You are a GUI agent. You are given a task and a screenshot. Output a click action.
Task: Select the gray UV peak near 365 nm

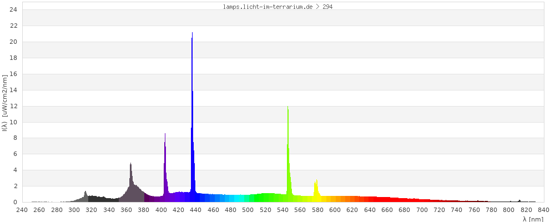[130, 183]
